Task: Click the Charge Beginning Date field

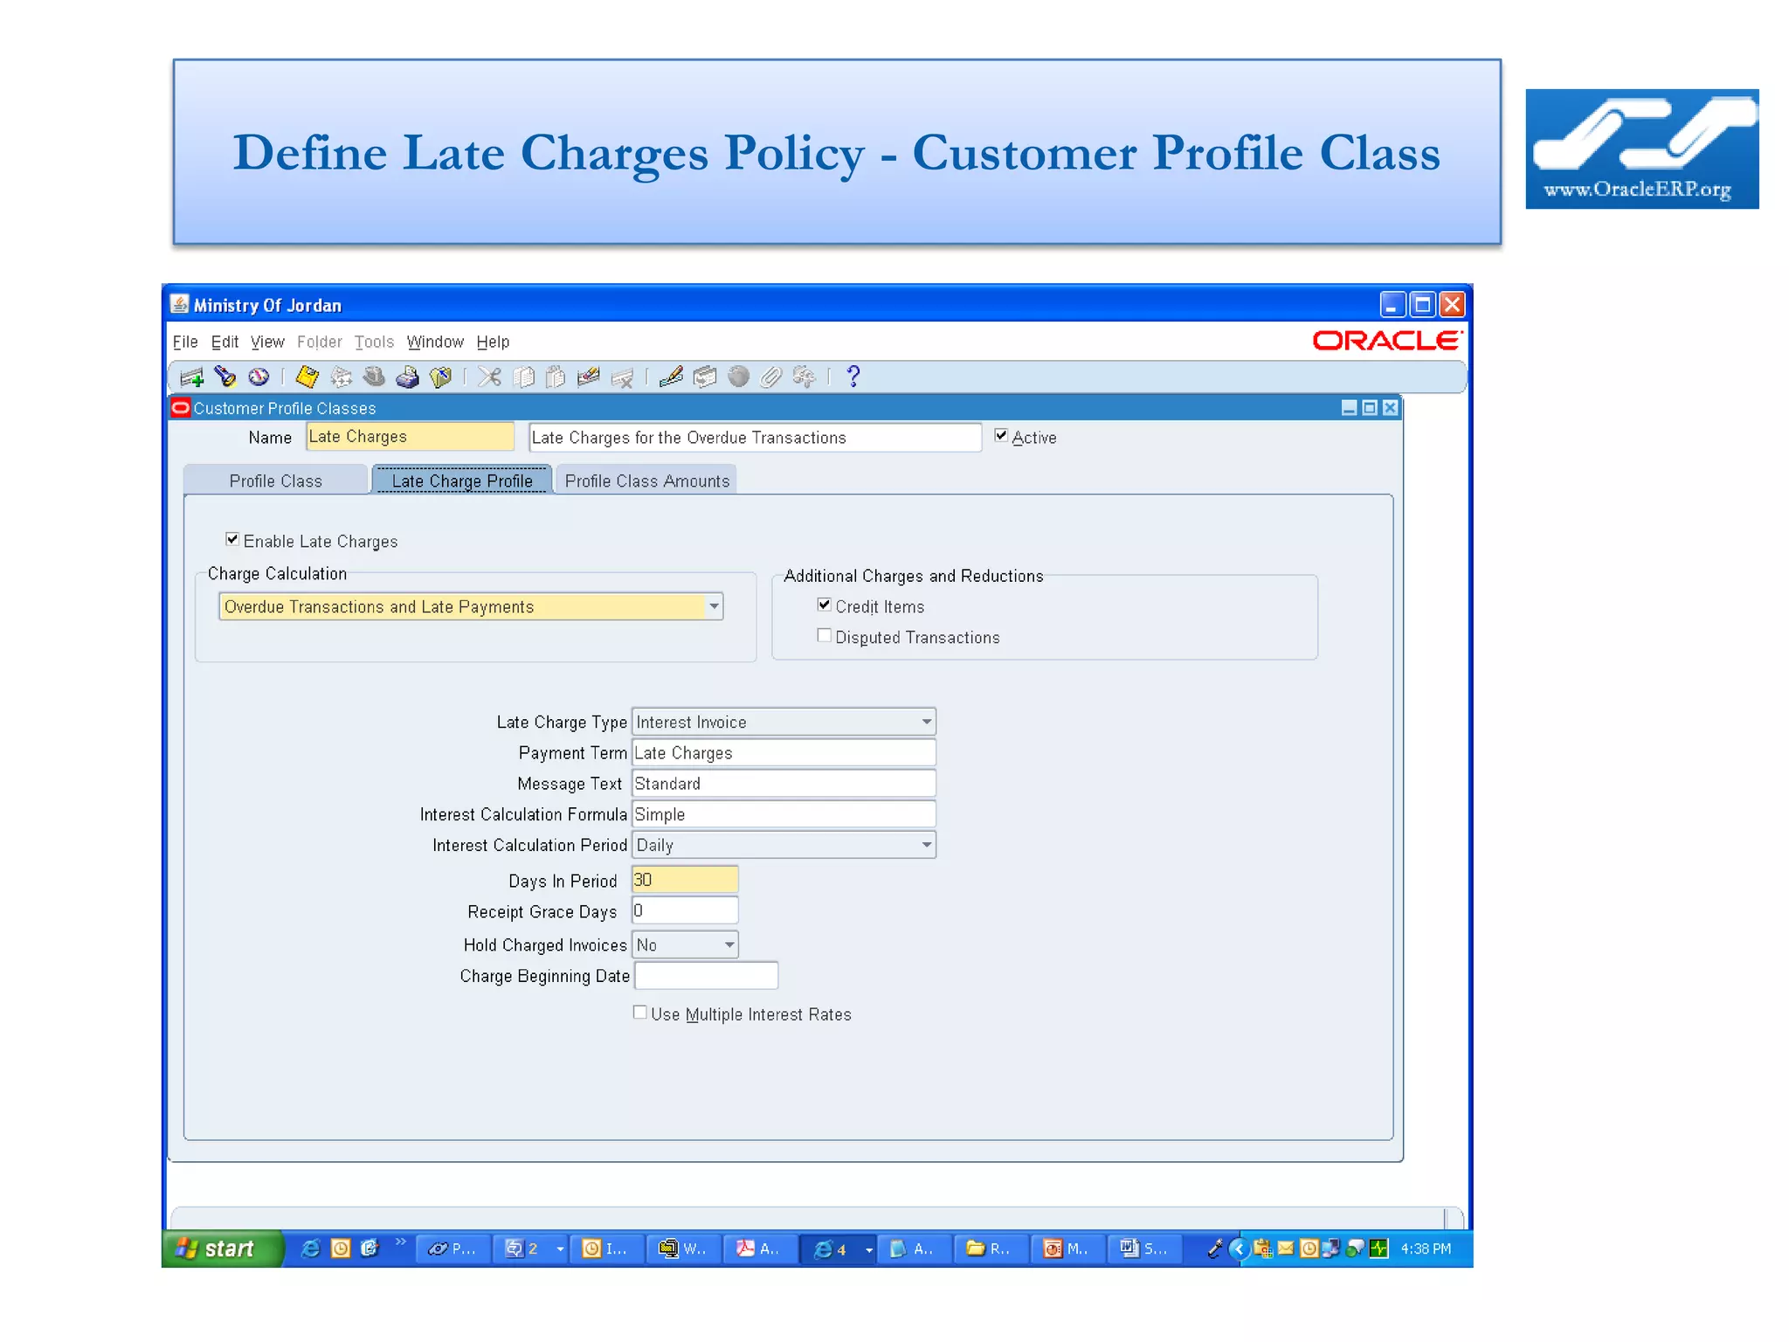Action: [706, 975]
